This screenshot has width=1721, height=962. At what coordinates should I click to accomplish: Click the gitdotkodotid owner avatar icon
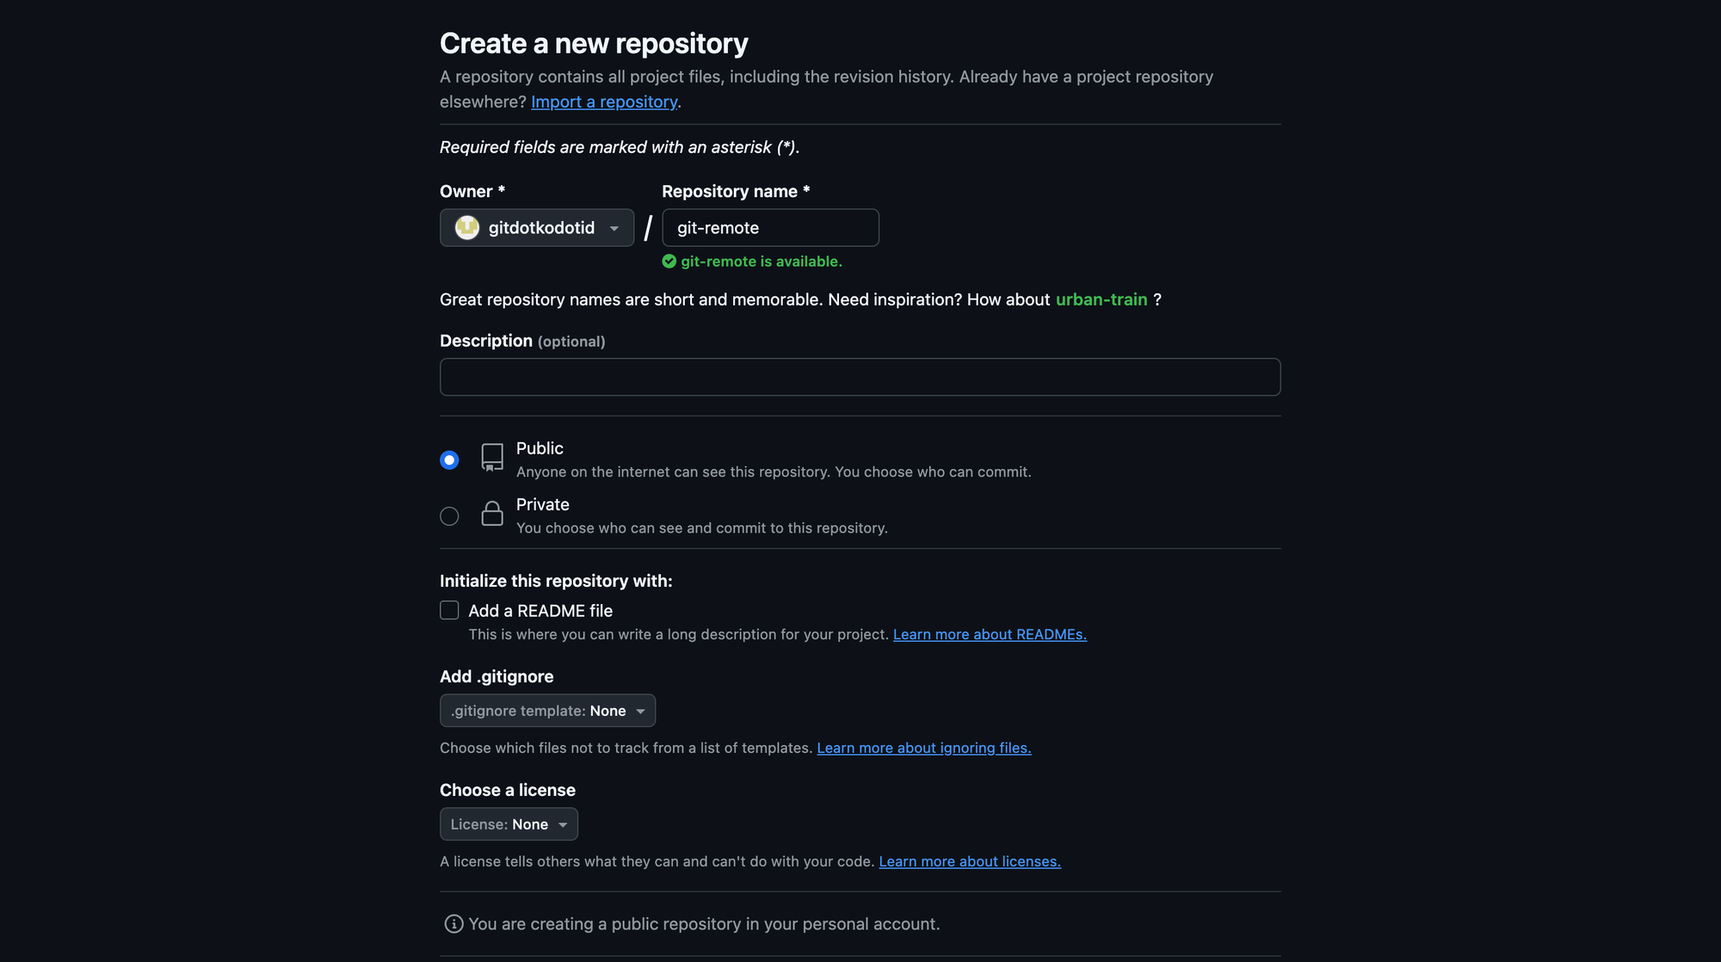point(467,228)
